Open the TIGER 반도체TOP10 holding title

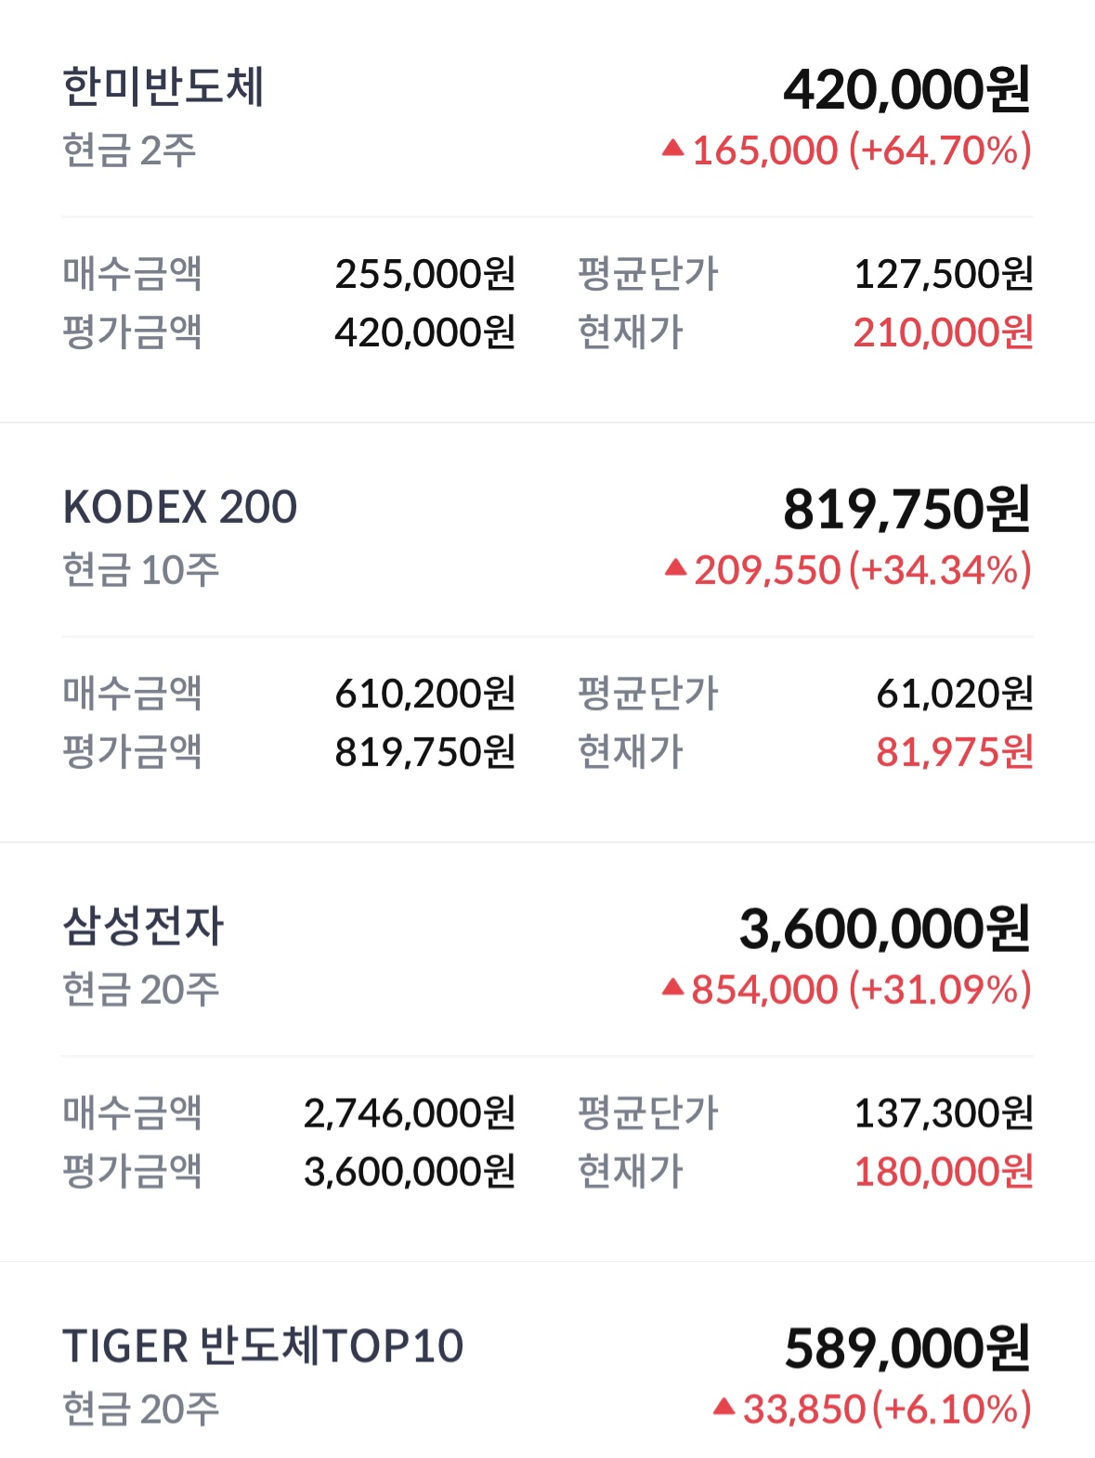click(x=263, y=1347)
